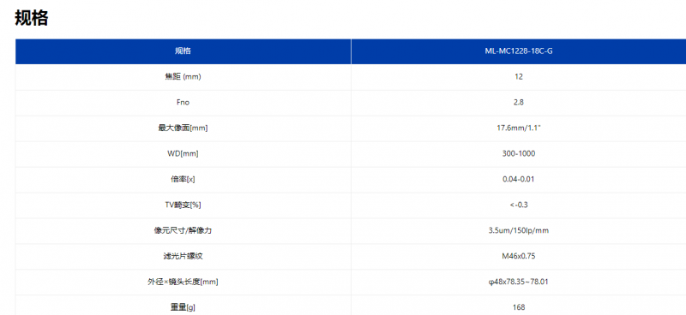Select the φ48x78.35~78.01 dimension value

tap(519, 282)
